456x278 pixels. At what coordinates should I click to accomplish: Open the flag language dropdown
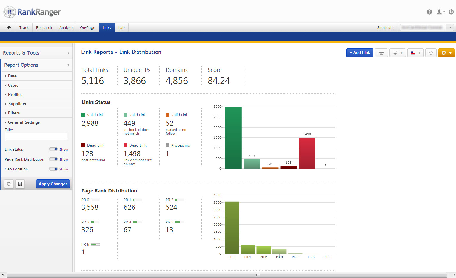(415, 53)
